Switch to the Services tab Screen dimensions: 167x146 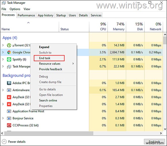point(96,15)
